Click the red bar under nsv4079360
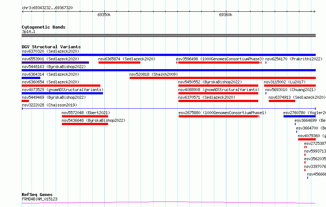326x207 pixels. tap(307, 139)
